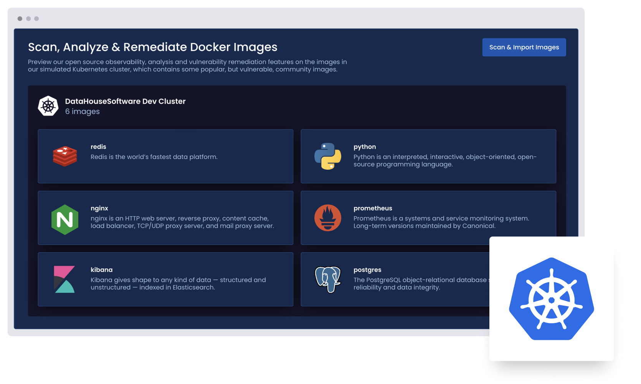
Task: Click the nginx green N icon
Action: pos(65,218)
